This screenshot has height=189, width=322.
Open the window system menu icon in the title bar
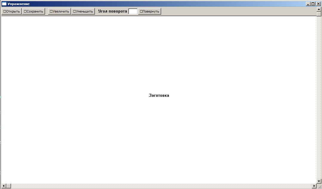coord(4,4)
